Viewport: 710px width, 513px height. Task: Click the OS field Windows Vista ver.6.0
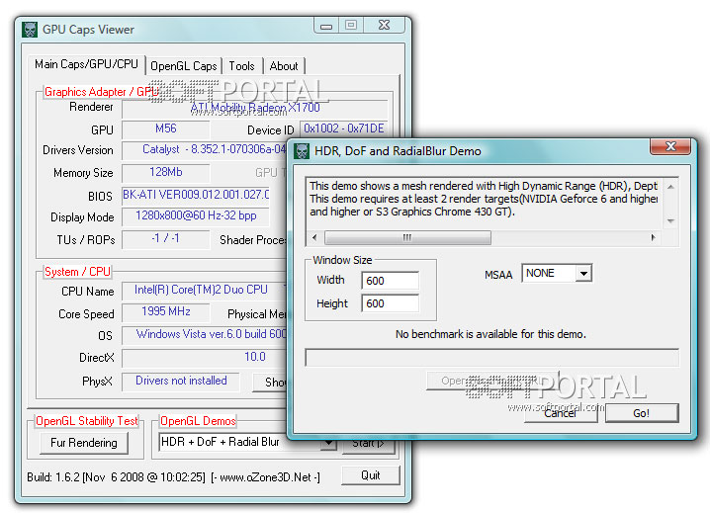pos(205,335)
